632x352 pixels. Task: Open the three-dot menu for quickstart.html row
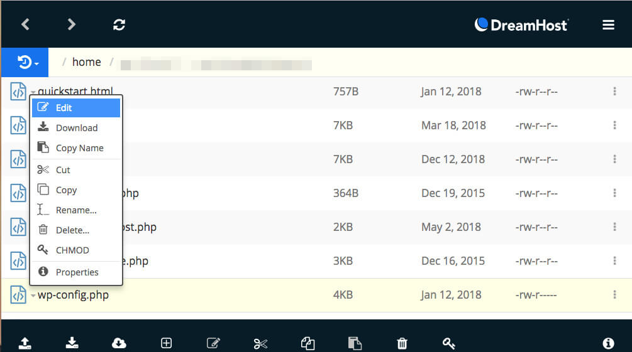tap(614, 92)
